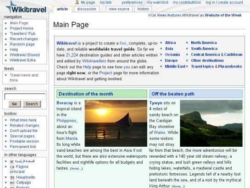Viewport: 250px width, 188px height.
Task: Open the article tab
Action: [x=62, y=9]
